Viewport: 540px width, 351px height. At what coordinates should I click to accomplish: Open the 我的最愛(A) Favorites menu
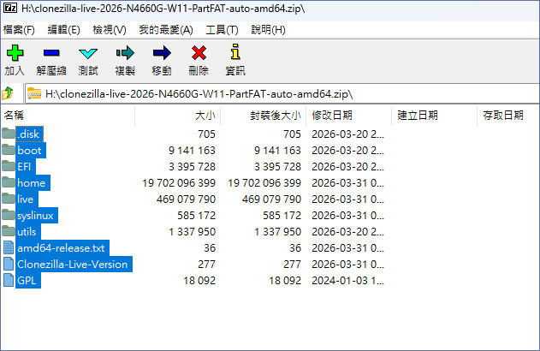click(x=166, y=30)
